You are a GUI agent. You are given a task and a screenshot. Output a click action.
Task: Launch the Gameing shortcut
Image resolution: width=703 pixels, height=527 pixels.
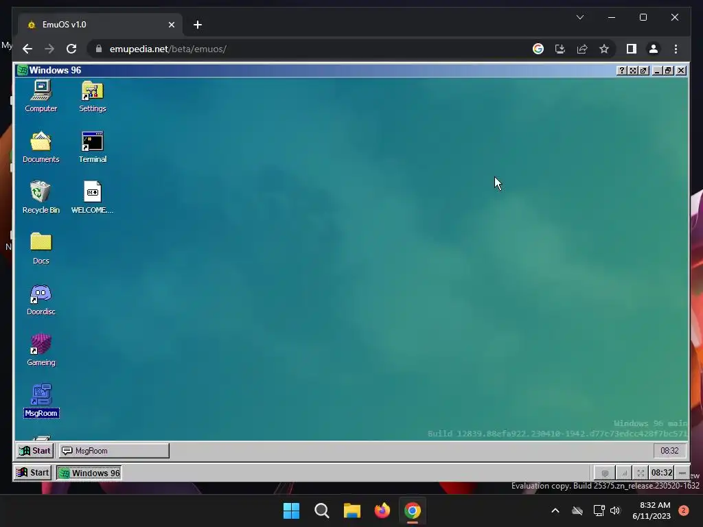pos(41,350)
